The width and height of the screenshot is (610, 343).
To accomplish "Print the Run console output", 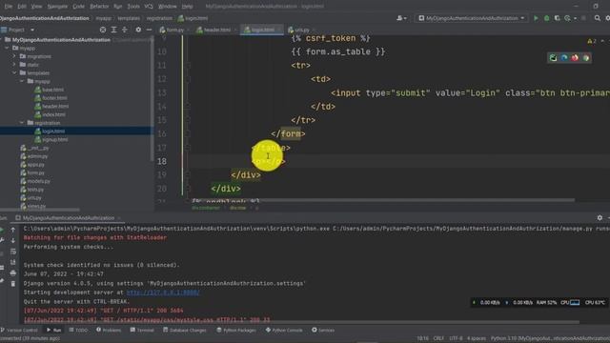I will 12,273.
